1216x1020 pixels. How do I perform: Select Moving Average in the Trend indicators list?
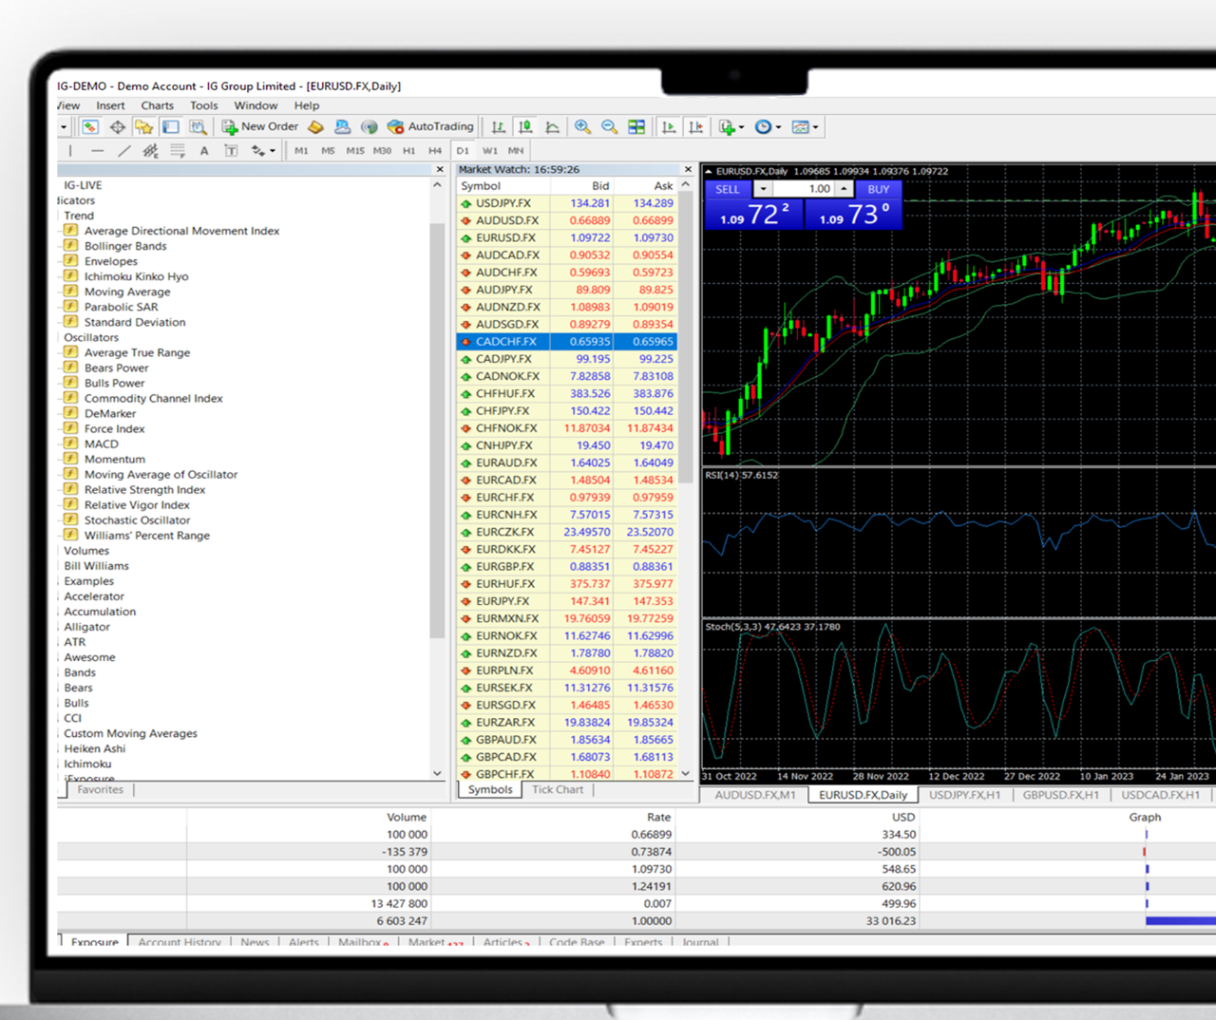126,292
